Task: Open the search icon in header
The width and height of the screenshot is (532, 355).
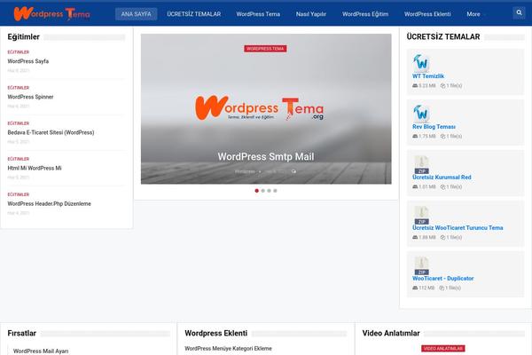Action: click(519, 13)
